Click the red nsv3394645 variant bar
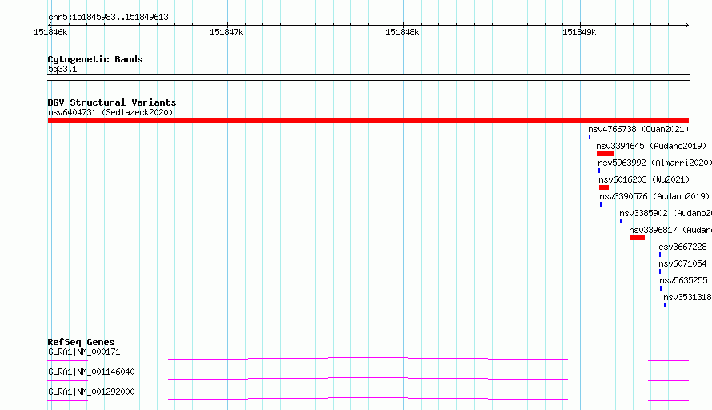The height and width of the screenshot is (410, 712). click(x=605, y=154)
